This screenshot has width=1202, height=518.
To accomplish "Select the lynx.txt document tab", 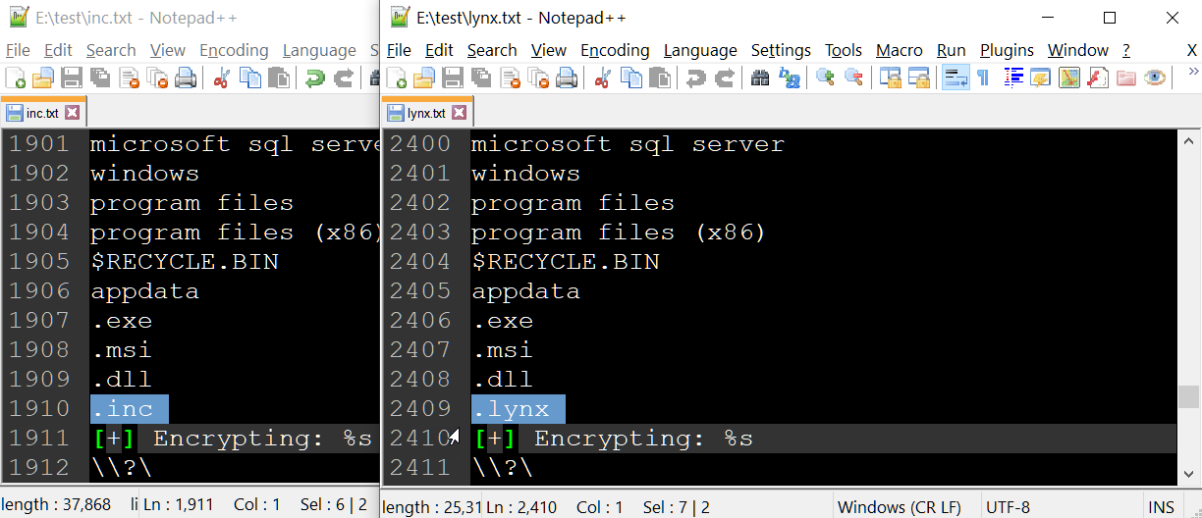I will [x=425, y=113].
